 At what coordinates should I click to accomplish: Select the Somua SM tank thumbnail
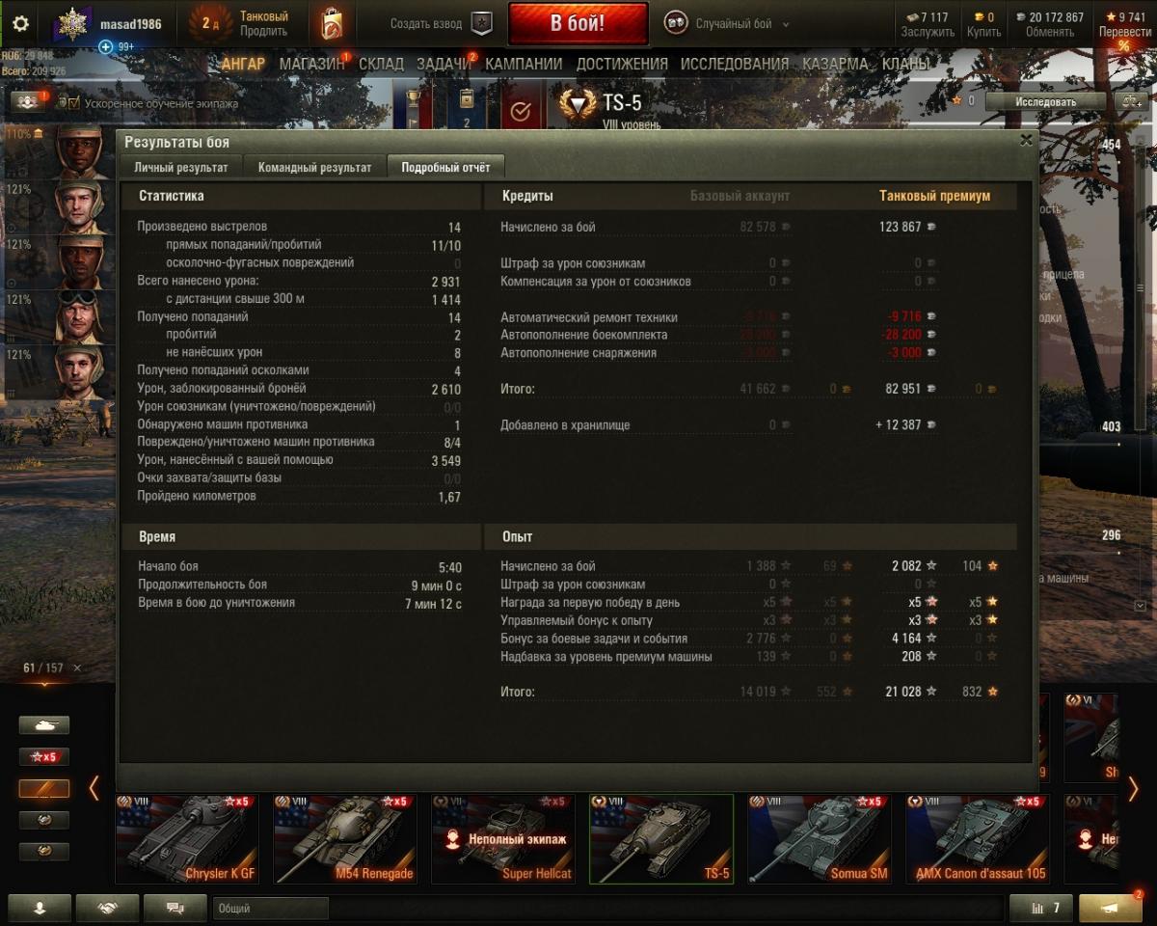pos(819,838)
